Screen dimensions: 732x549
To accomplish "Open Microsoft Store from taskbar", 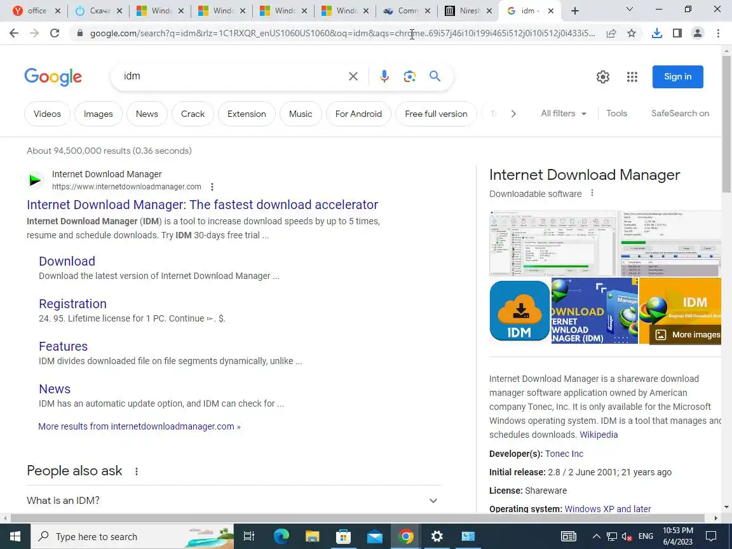I will click(344, 536).
